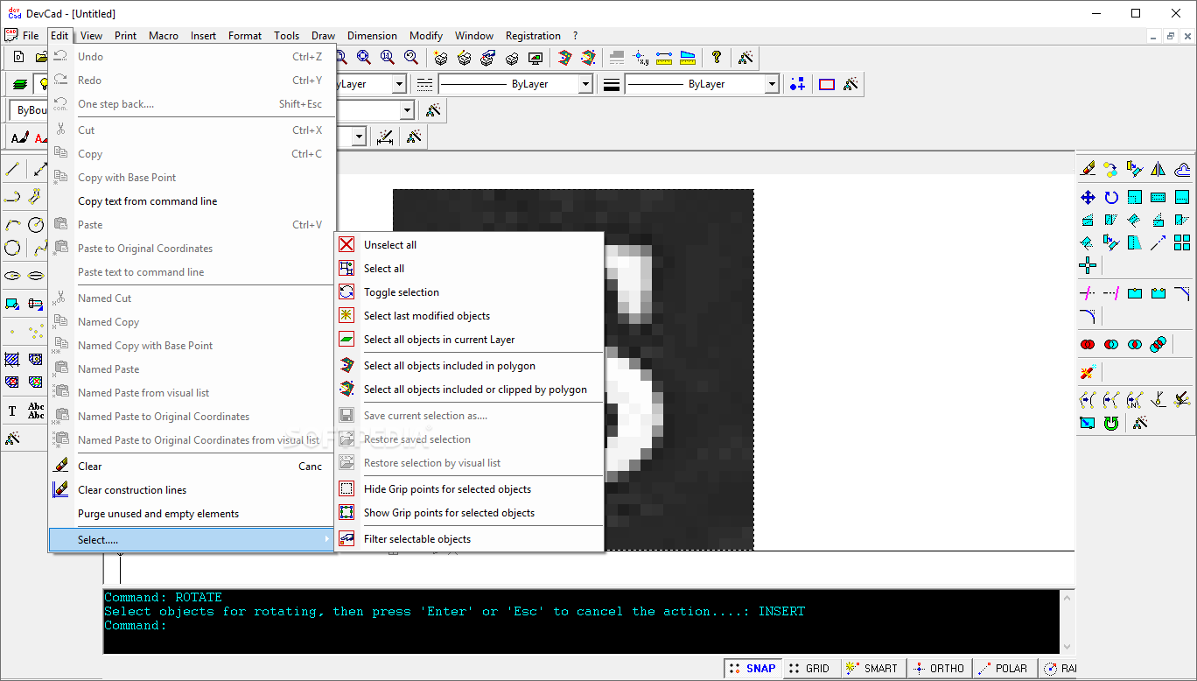1197x681 pixels.
Task: Choose Unselect all from submenu
Action: 470,245
